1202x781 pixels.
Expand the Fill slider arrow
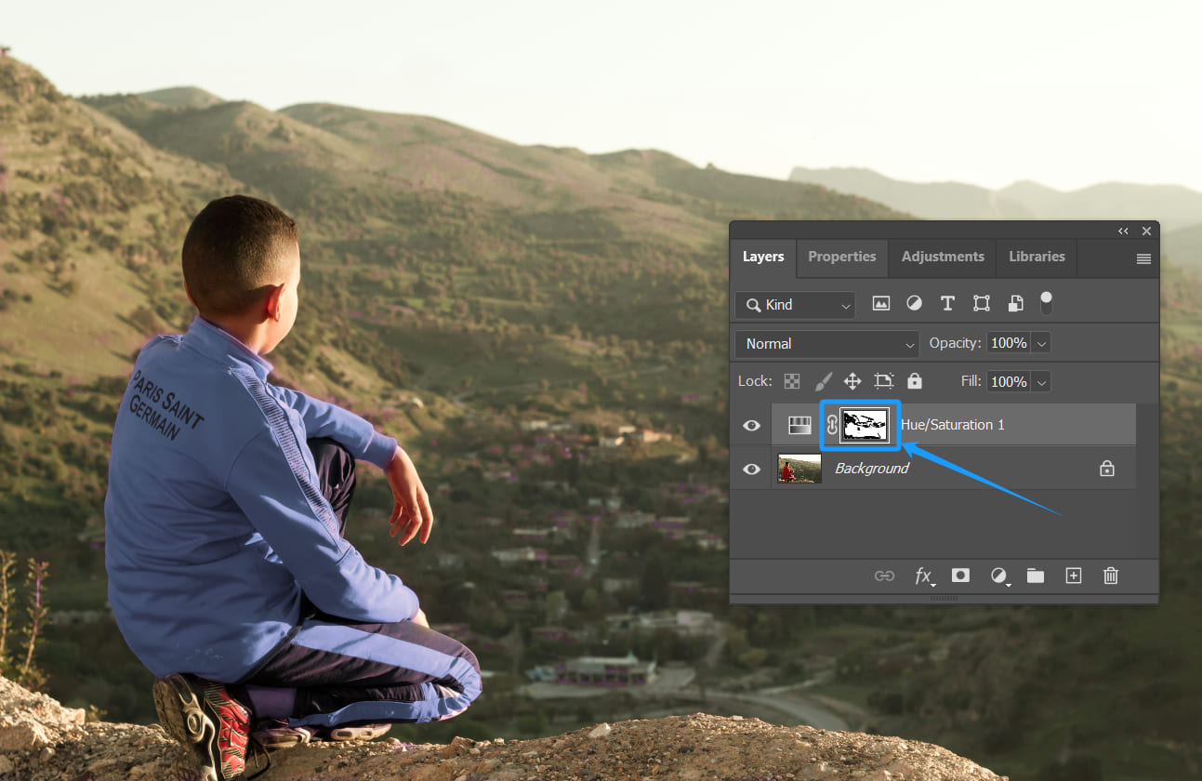[x=1042, y=382]
